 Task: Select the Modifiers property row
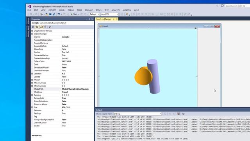[62, 92]
